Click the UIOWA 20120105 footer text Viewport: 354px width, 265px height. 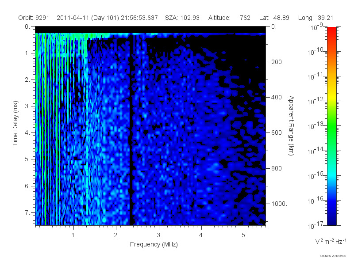333,256
